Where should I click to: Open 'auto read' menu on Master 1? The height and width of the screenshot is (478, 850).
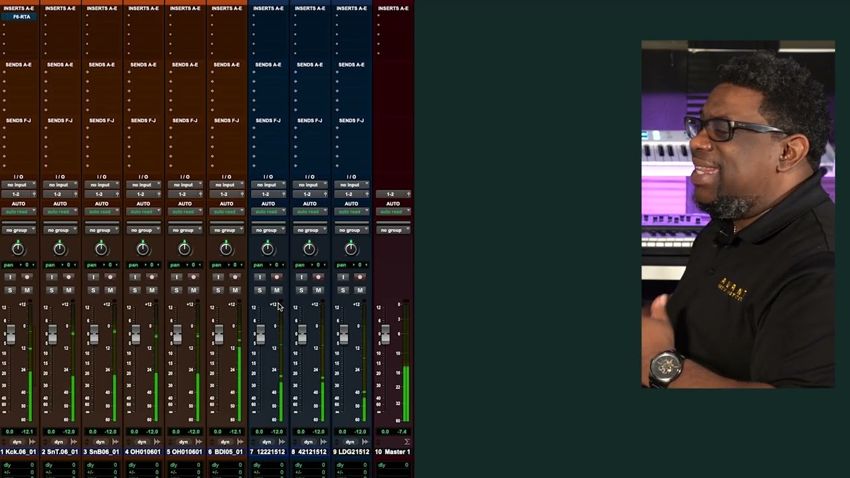393,212
